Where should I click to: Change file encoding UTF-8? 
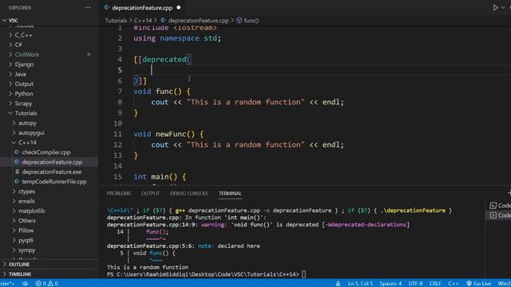[415, 284]
